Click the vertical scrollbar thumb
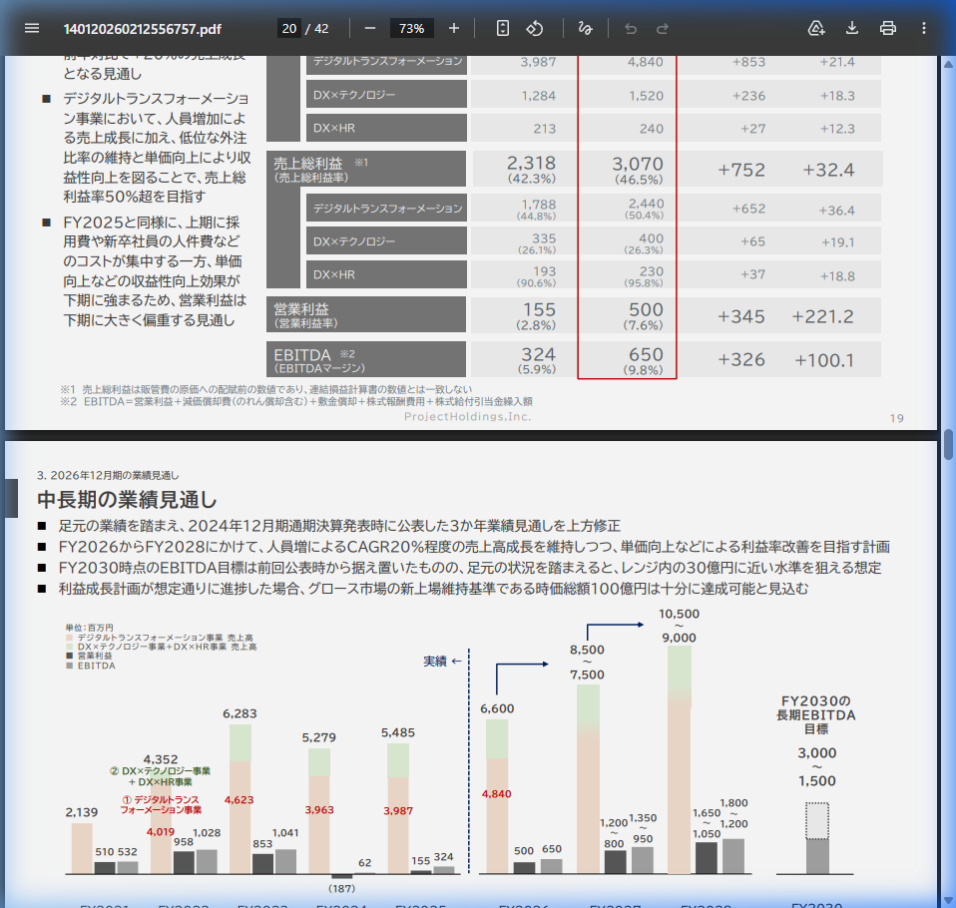Viewport: 956px width, 908px height. (x=949, y=443)
